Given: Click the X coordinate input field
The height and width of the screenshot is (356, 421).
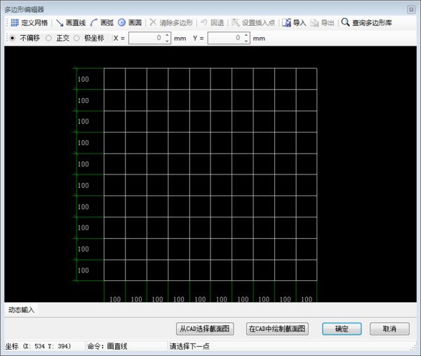Looking at the screenshot, I should tap(145, 38).
